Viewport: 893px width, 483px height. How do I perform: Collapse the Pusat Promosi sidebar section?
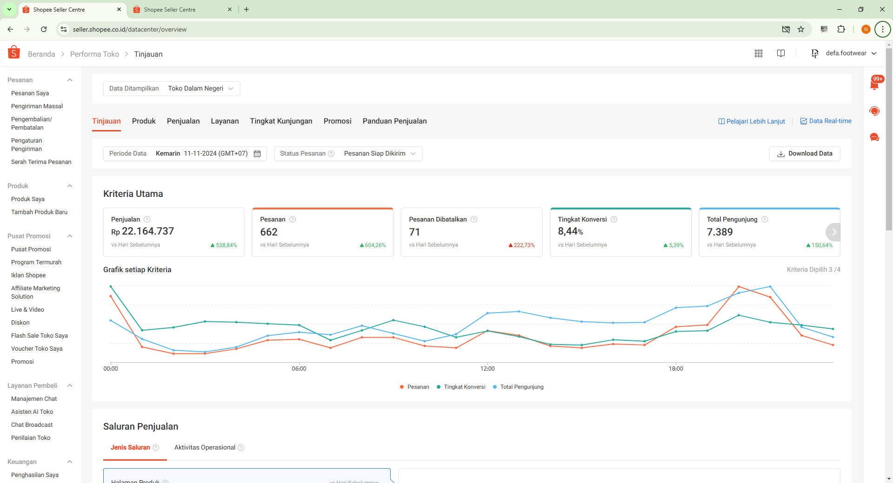(70, 236)
